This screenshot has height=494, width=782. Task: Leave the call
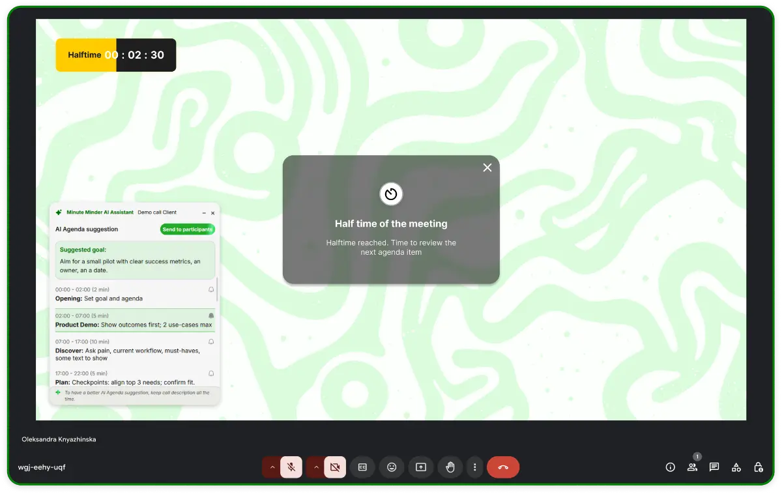[x=503, y=467]
